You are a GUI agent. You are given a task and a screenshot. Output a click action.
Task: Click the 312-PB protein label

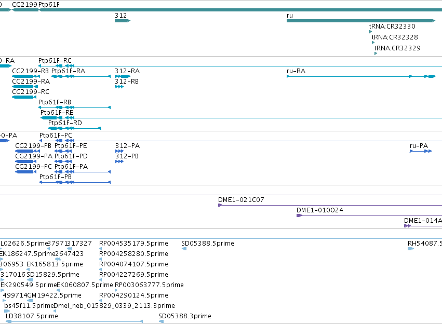(x=127, y=156)
